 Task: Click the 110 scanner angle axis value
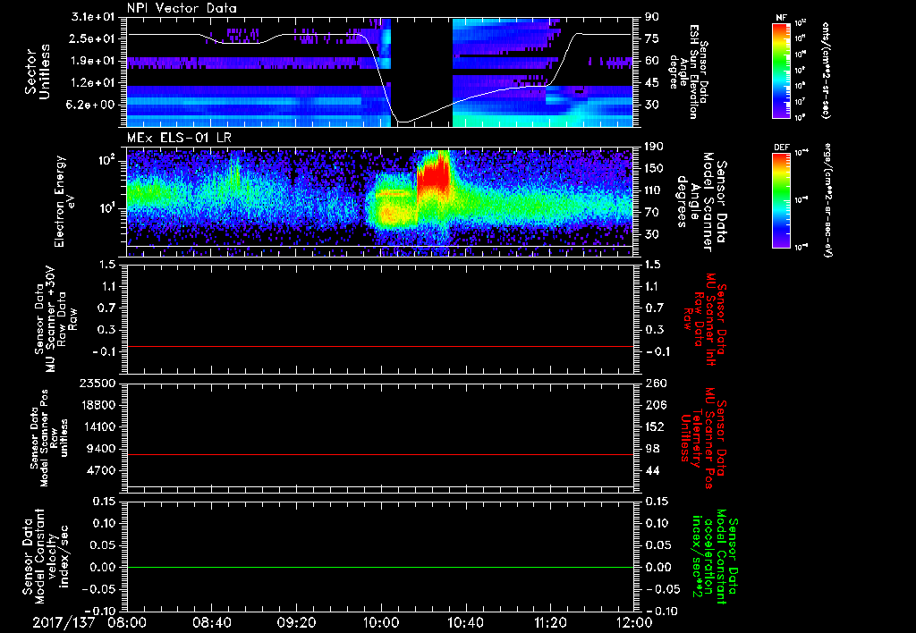pos(654,190)
